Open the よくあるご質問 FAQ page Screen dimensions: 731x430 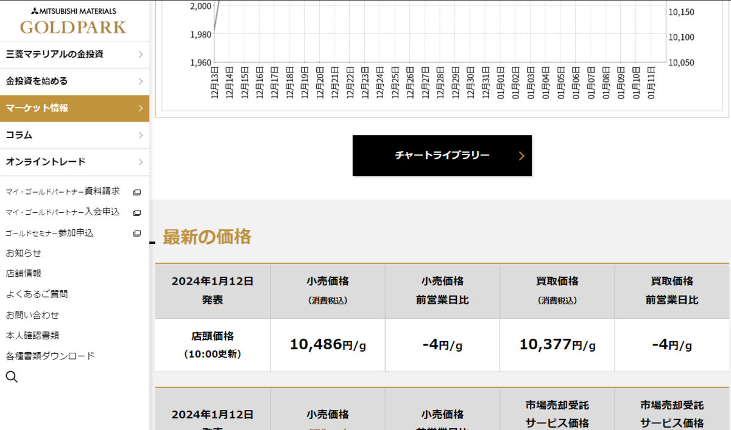coord(37,294)
